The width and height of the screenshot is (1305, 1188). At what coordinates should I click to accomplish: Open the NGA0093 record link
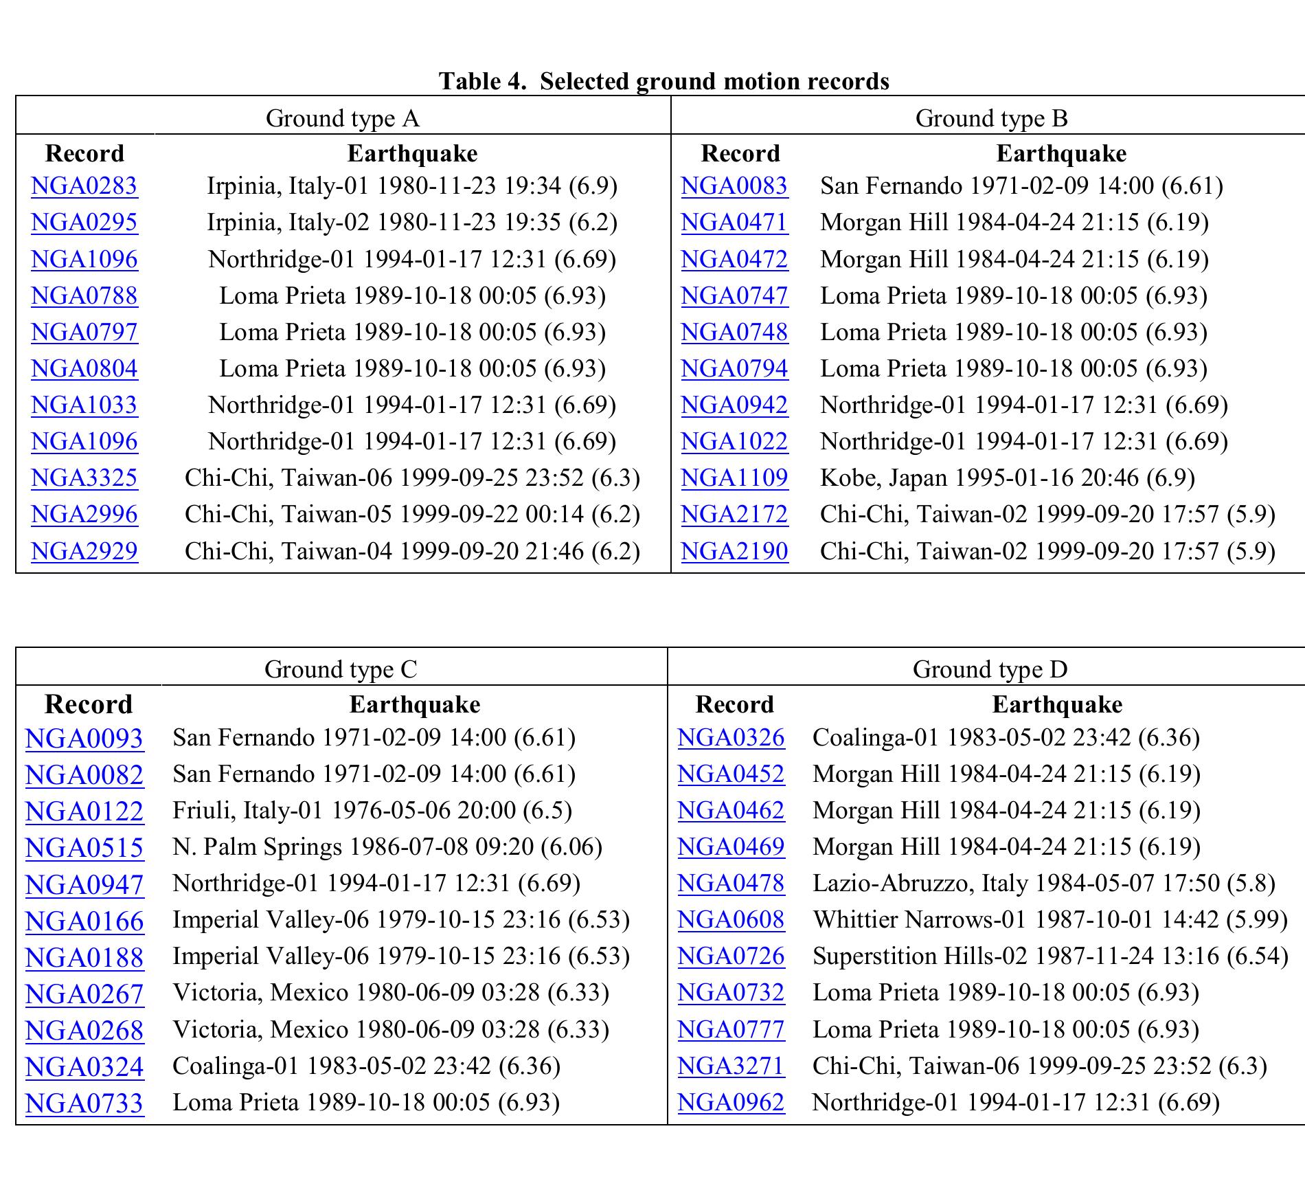84,738
